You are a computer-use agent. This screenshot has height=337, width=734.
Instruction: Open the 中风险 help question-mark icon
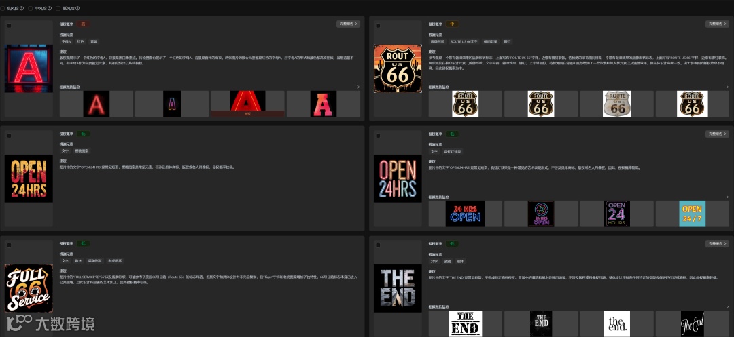coord(50,8)
